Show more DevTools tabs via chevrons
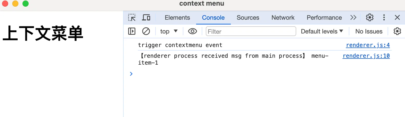The height and width of the screenshot is (117, 405). click(353, 18)
